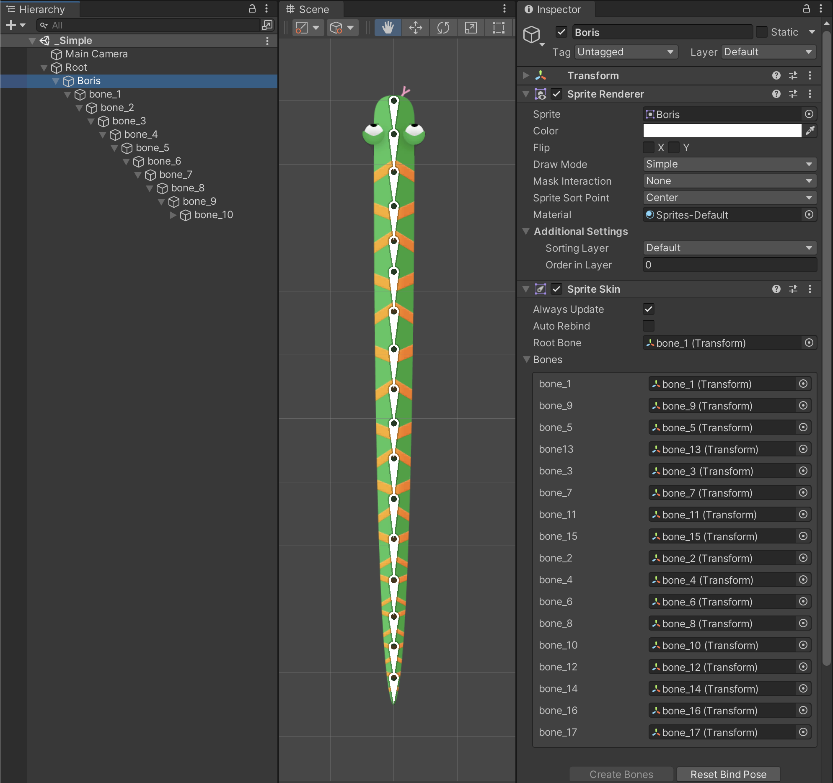
Task: Click the Order in Layer field
Action: click(729, 265)
